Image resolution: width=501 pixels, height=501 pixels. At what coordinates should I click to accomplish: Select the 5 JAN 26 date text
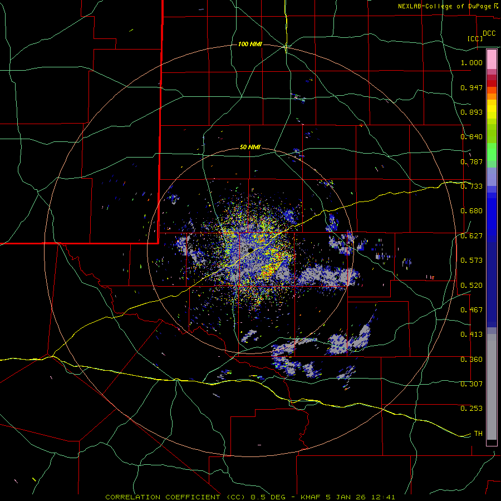click(347, 497)
